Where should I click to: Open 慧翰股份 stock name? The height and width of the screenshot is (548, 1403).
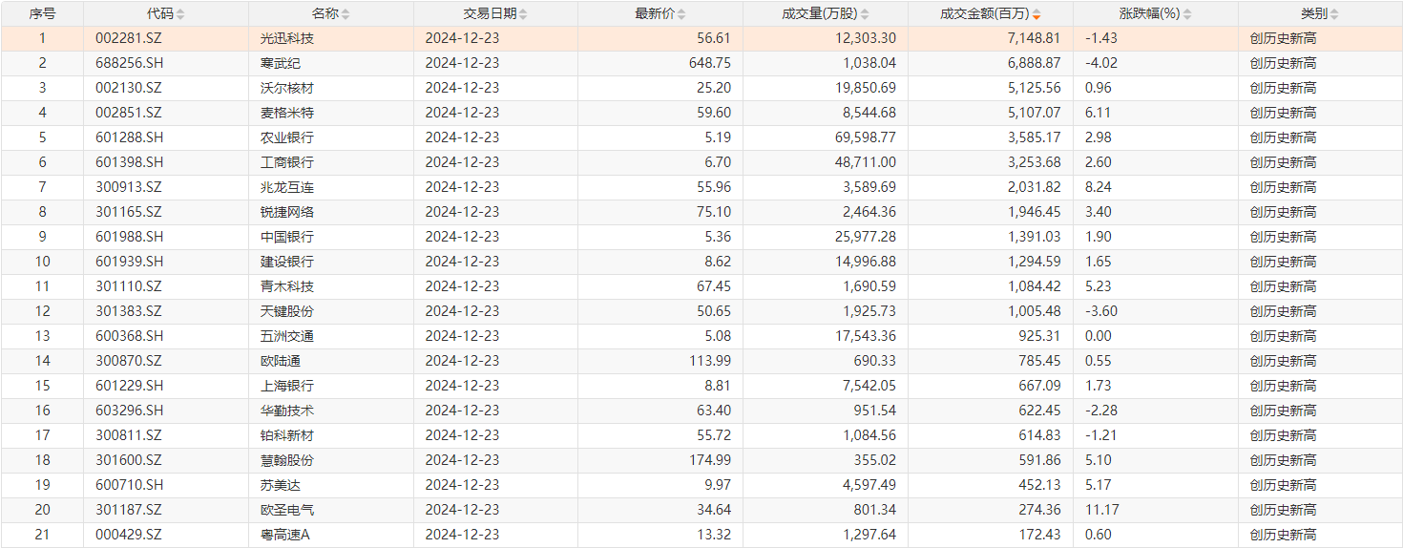286,460
